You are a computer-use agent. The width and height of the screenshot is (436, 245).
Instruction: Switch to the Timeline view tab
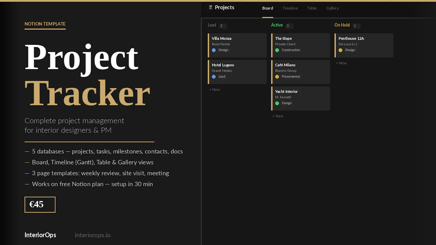click(290, 8)
